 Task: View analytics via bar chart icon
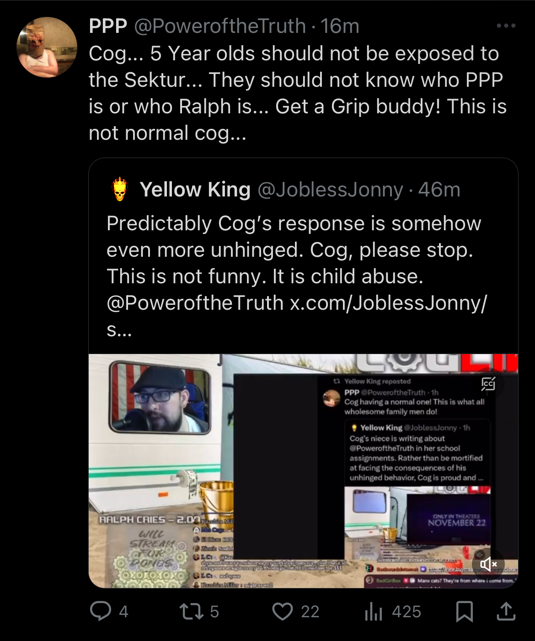[374, 611]
